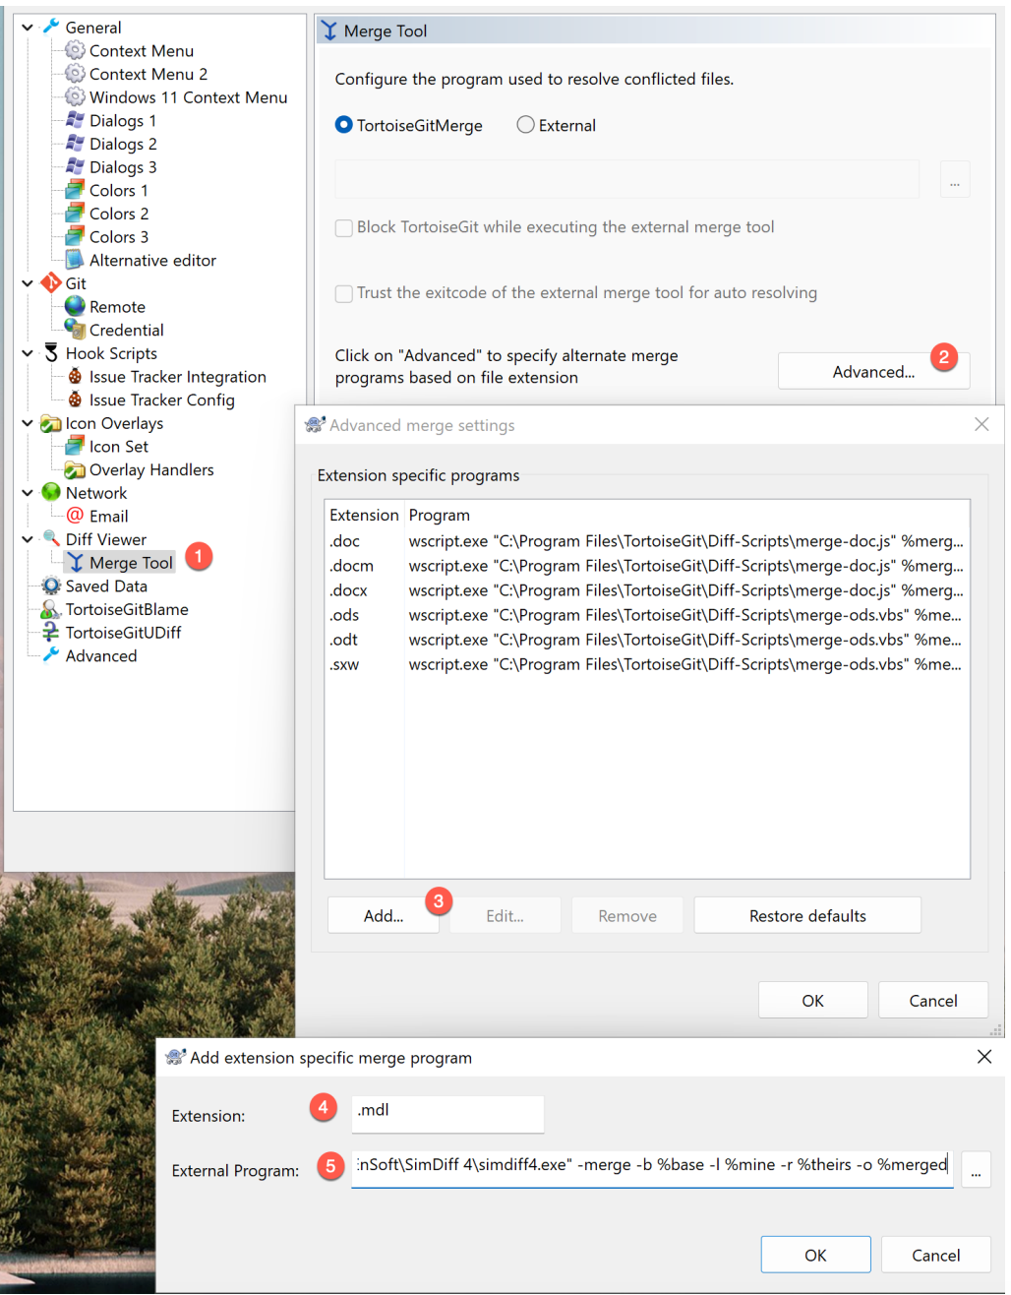1011x1295 pixels.
Task: Click the Context Menu gear icon
Action: click(x=75, y=50)
